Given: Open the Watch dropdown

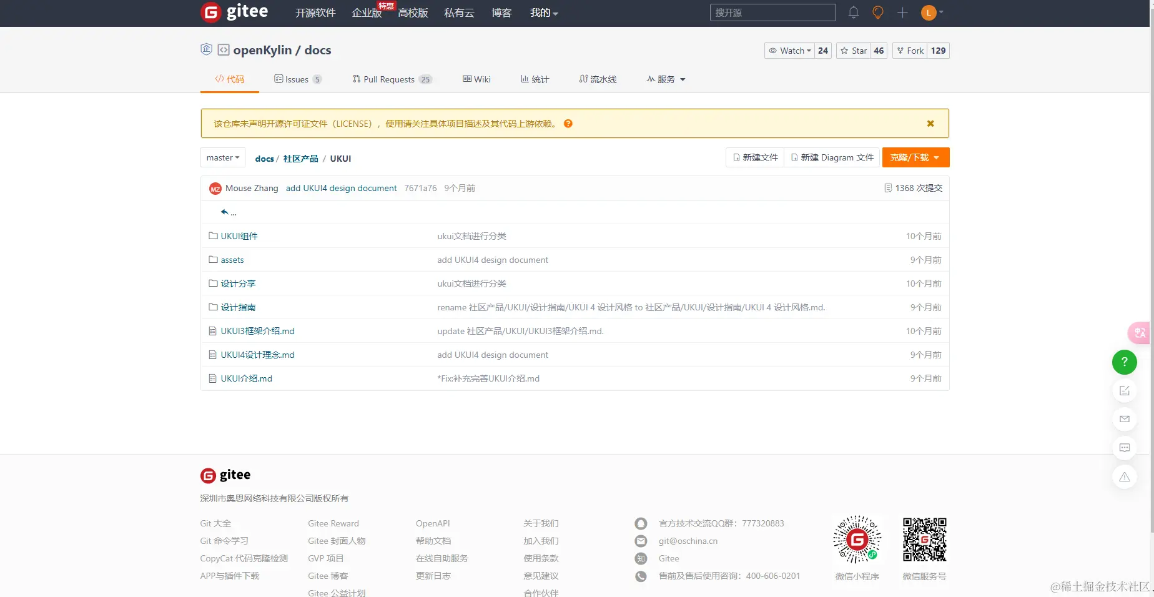Looking at the screenshot, I should click(x=790, y=51).
